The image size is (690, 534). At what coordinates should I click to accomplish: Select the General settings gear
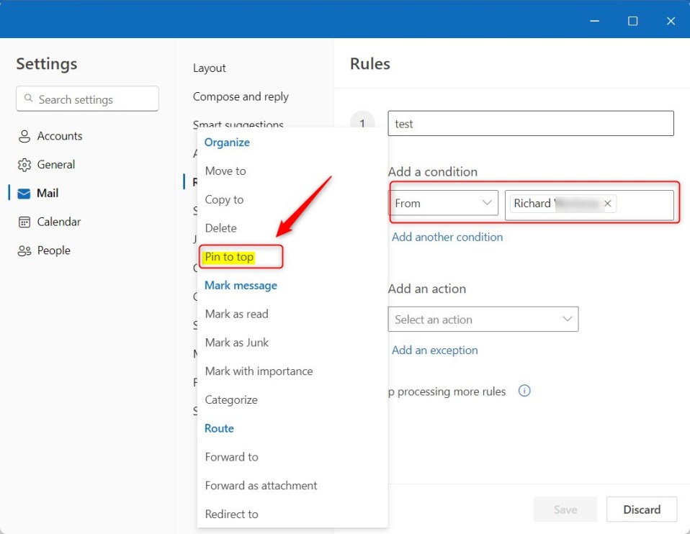pyautogui.click(x=56, y=164)
